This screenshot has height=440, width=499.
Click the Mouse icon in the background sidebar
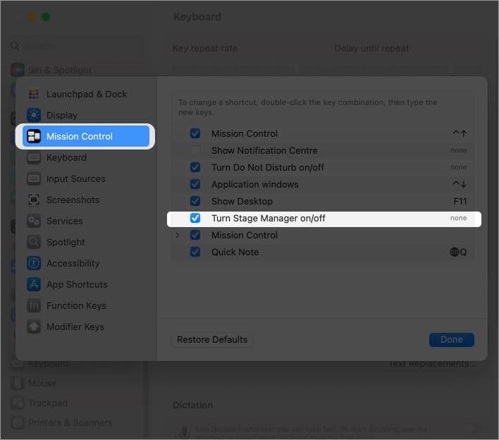click(18, 383)
